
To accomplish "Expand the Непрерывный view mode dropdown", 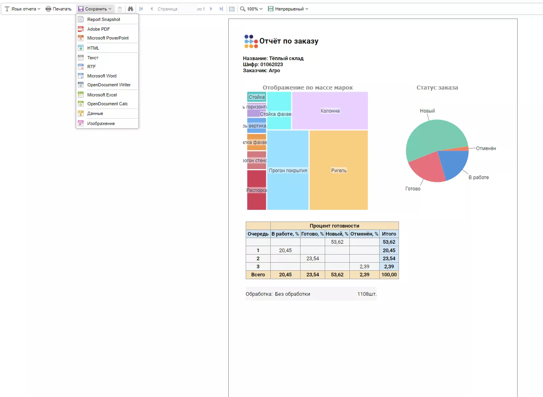I will [x=288, y=9].
